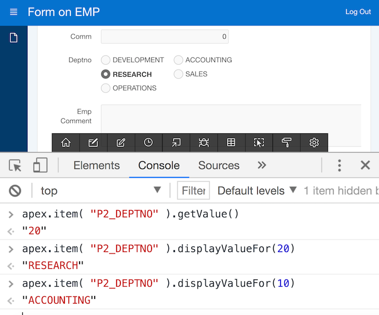Viewport: 379px width, 315px height.
Task: Select the DEVELOPMENT radio button
Action: 106,60
